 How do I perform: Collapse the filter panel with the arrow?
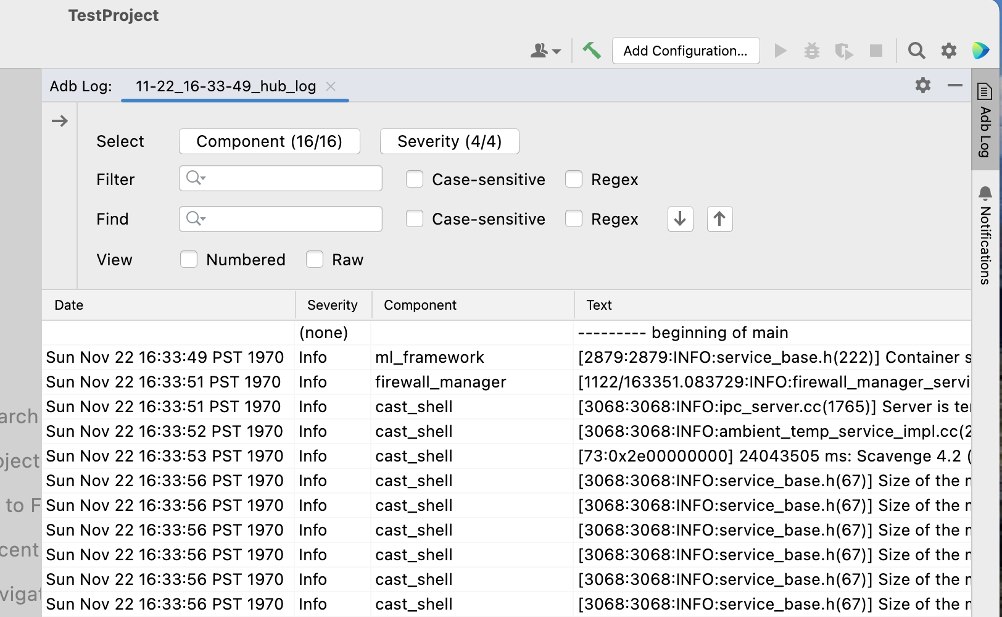pyautogui.click(x=59, y=121)
